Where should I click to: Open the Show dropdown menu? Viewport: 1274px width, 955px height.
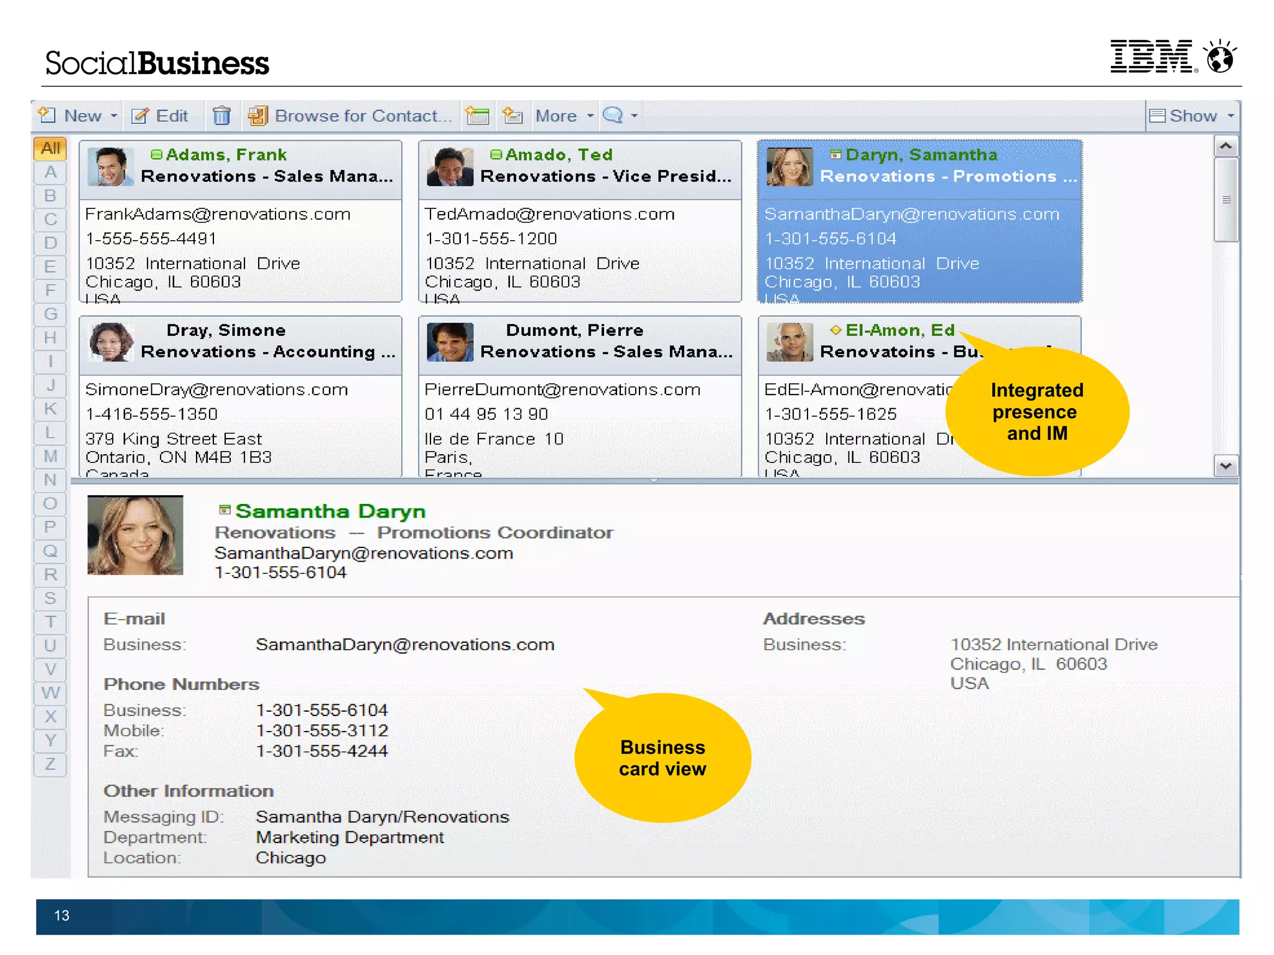click(1192, 116)
